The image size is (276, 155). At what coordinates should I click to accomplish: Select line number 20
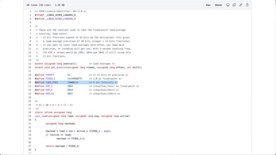pyautogui.click(x=30, y=82)
